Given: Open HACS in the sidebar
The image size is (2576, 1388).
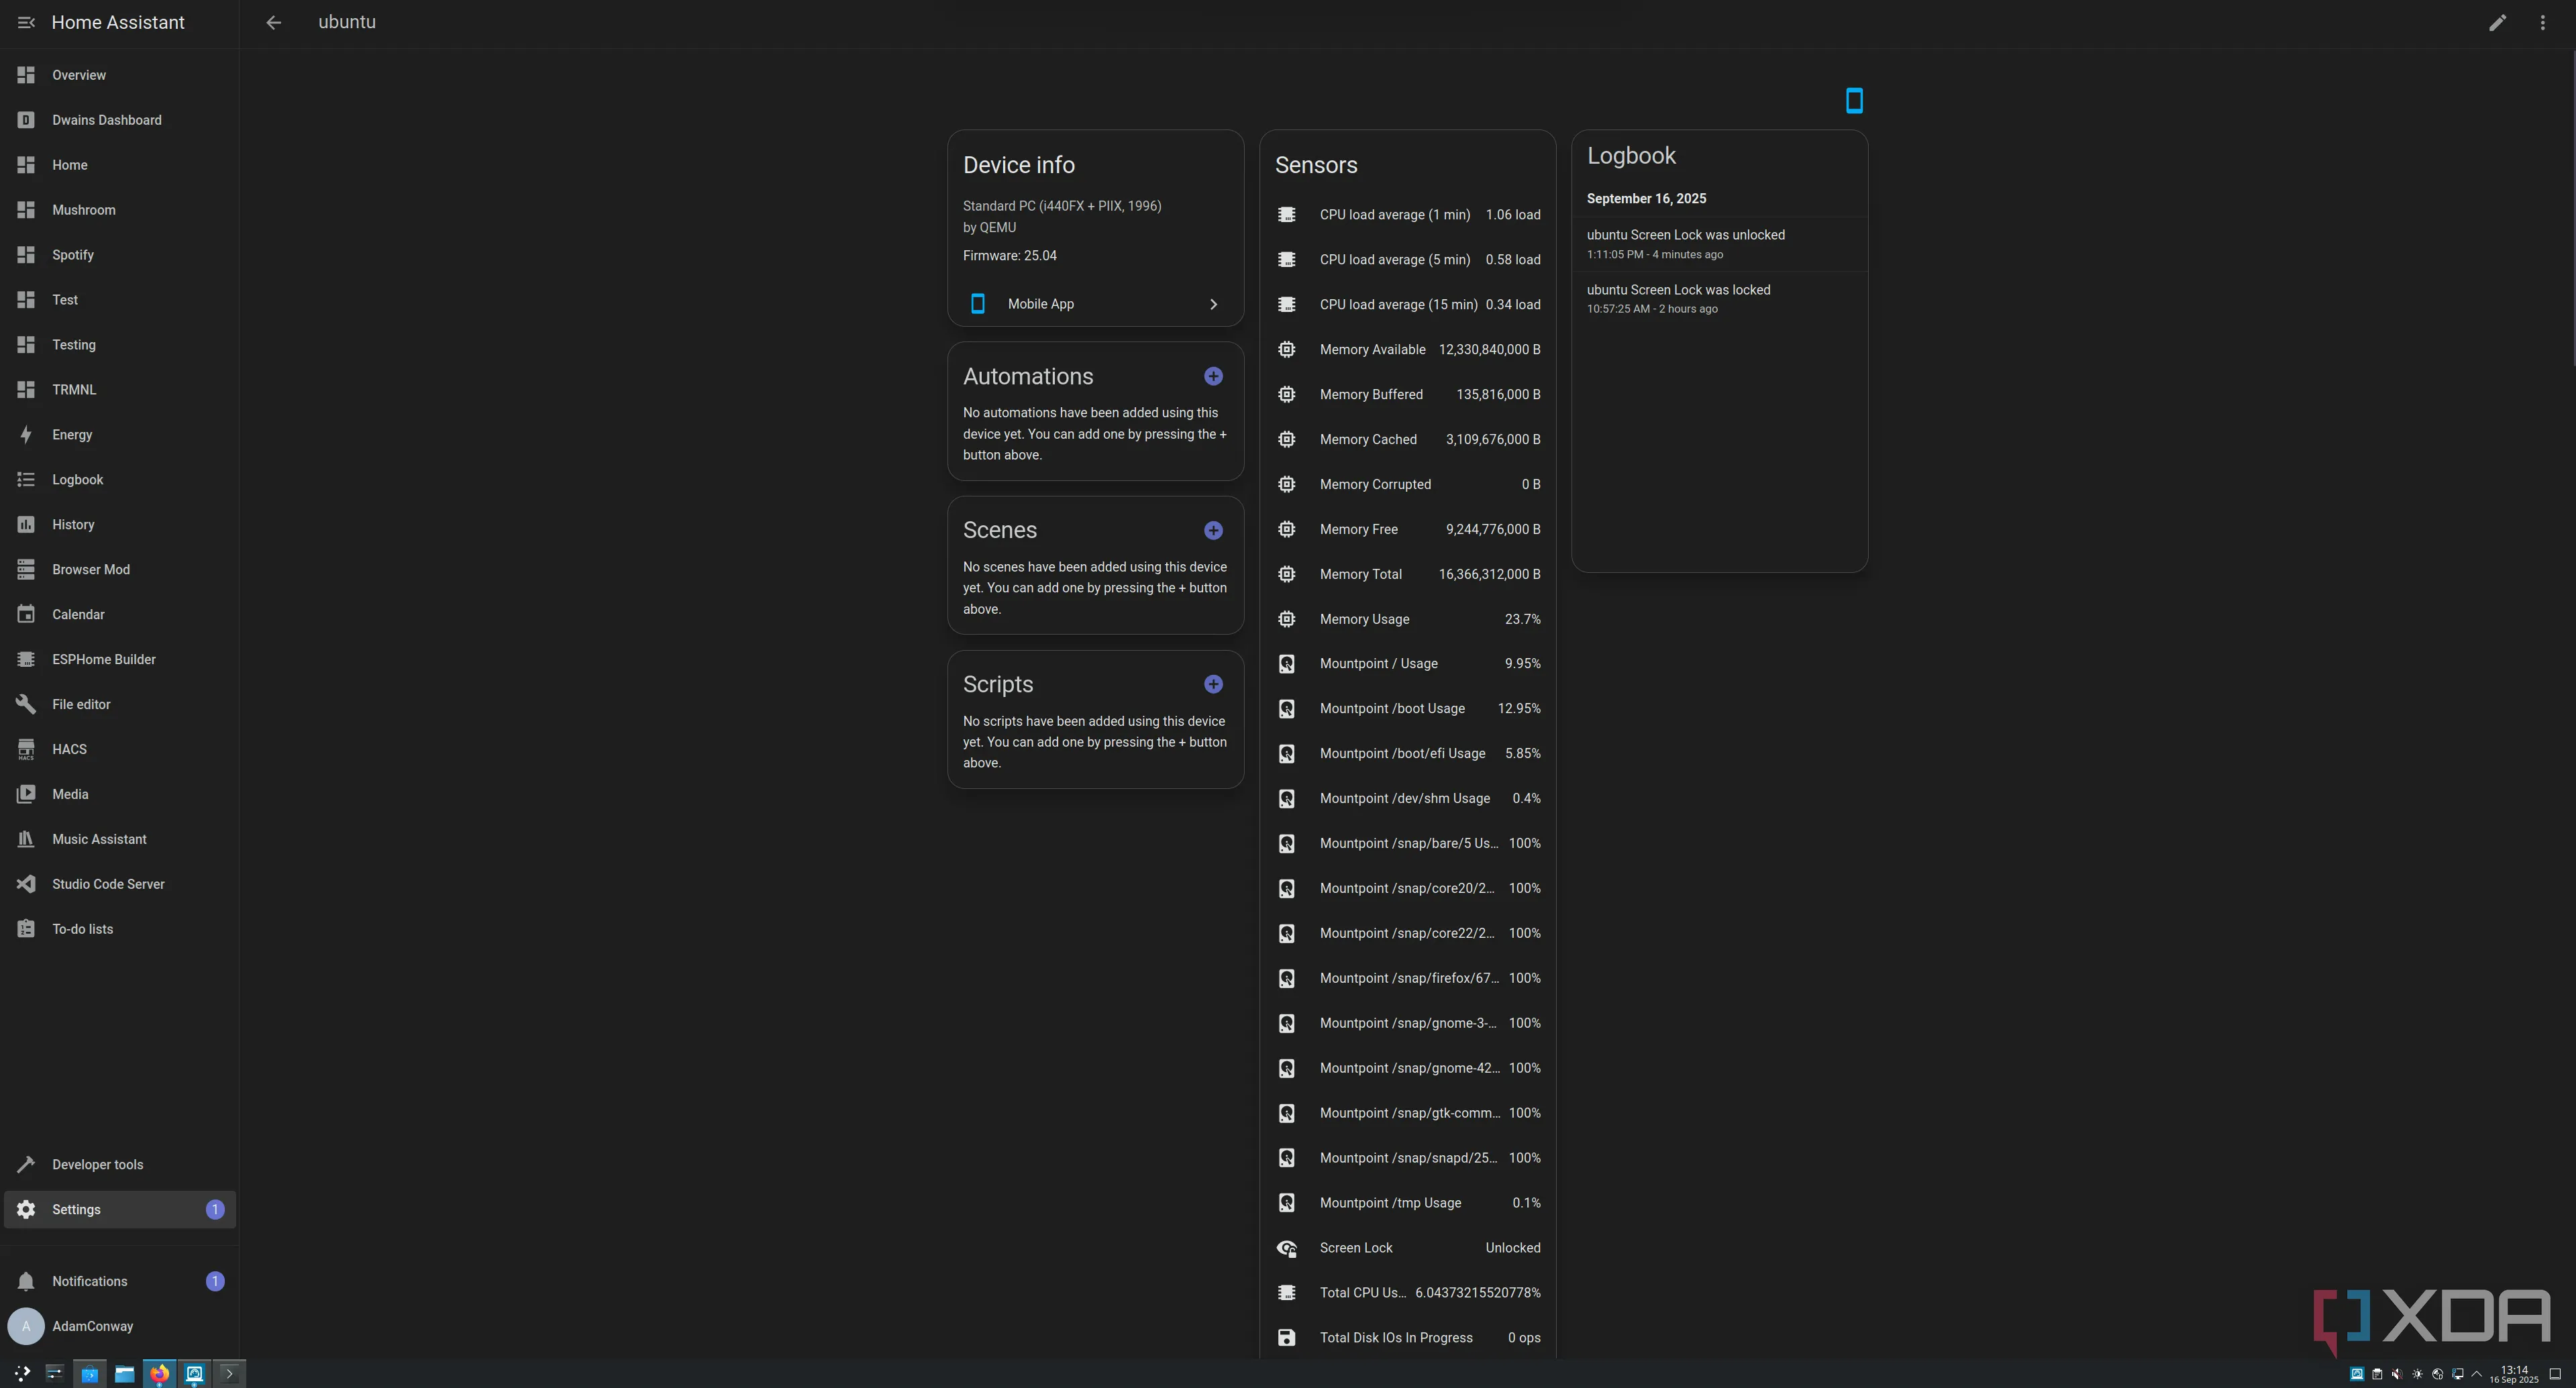Looking at the screenshot, I should [x=69, y=749].
